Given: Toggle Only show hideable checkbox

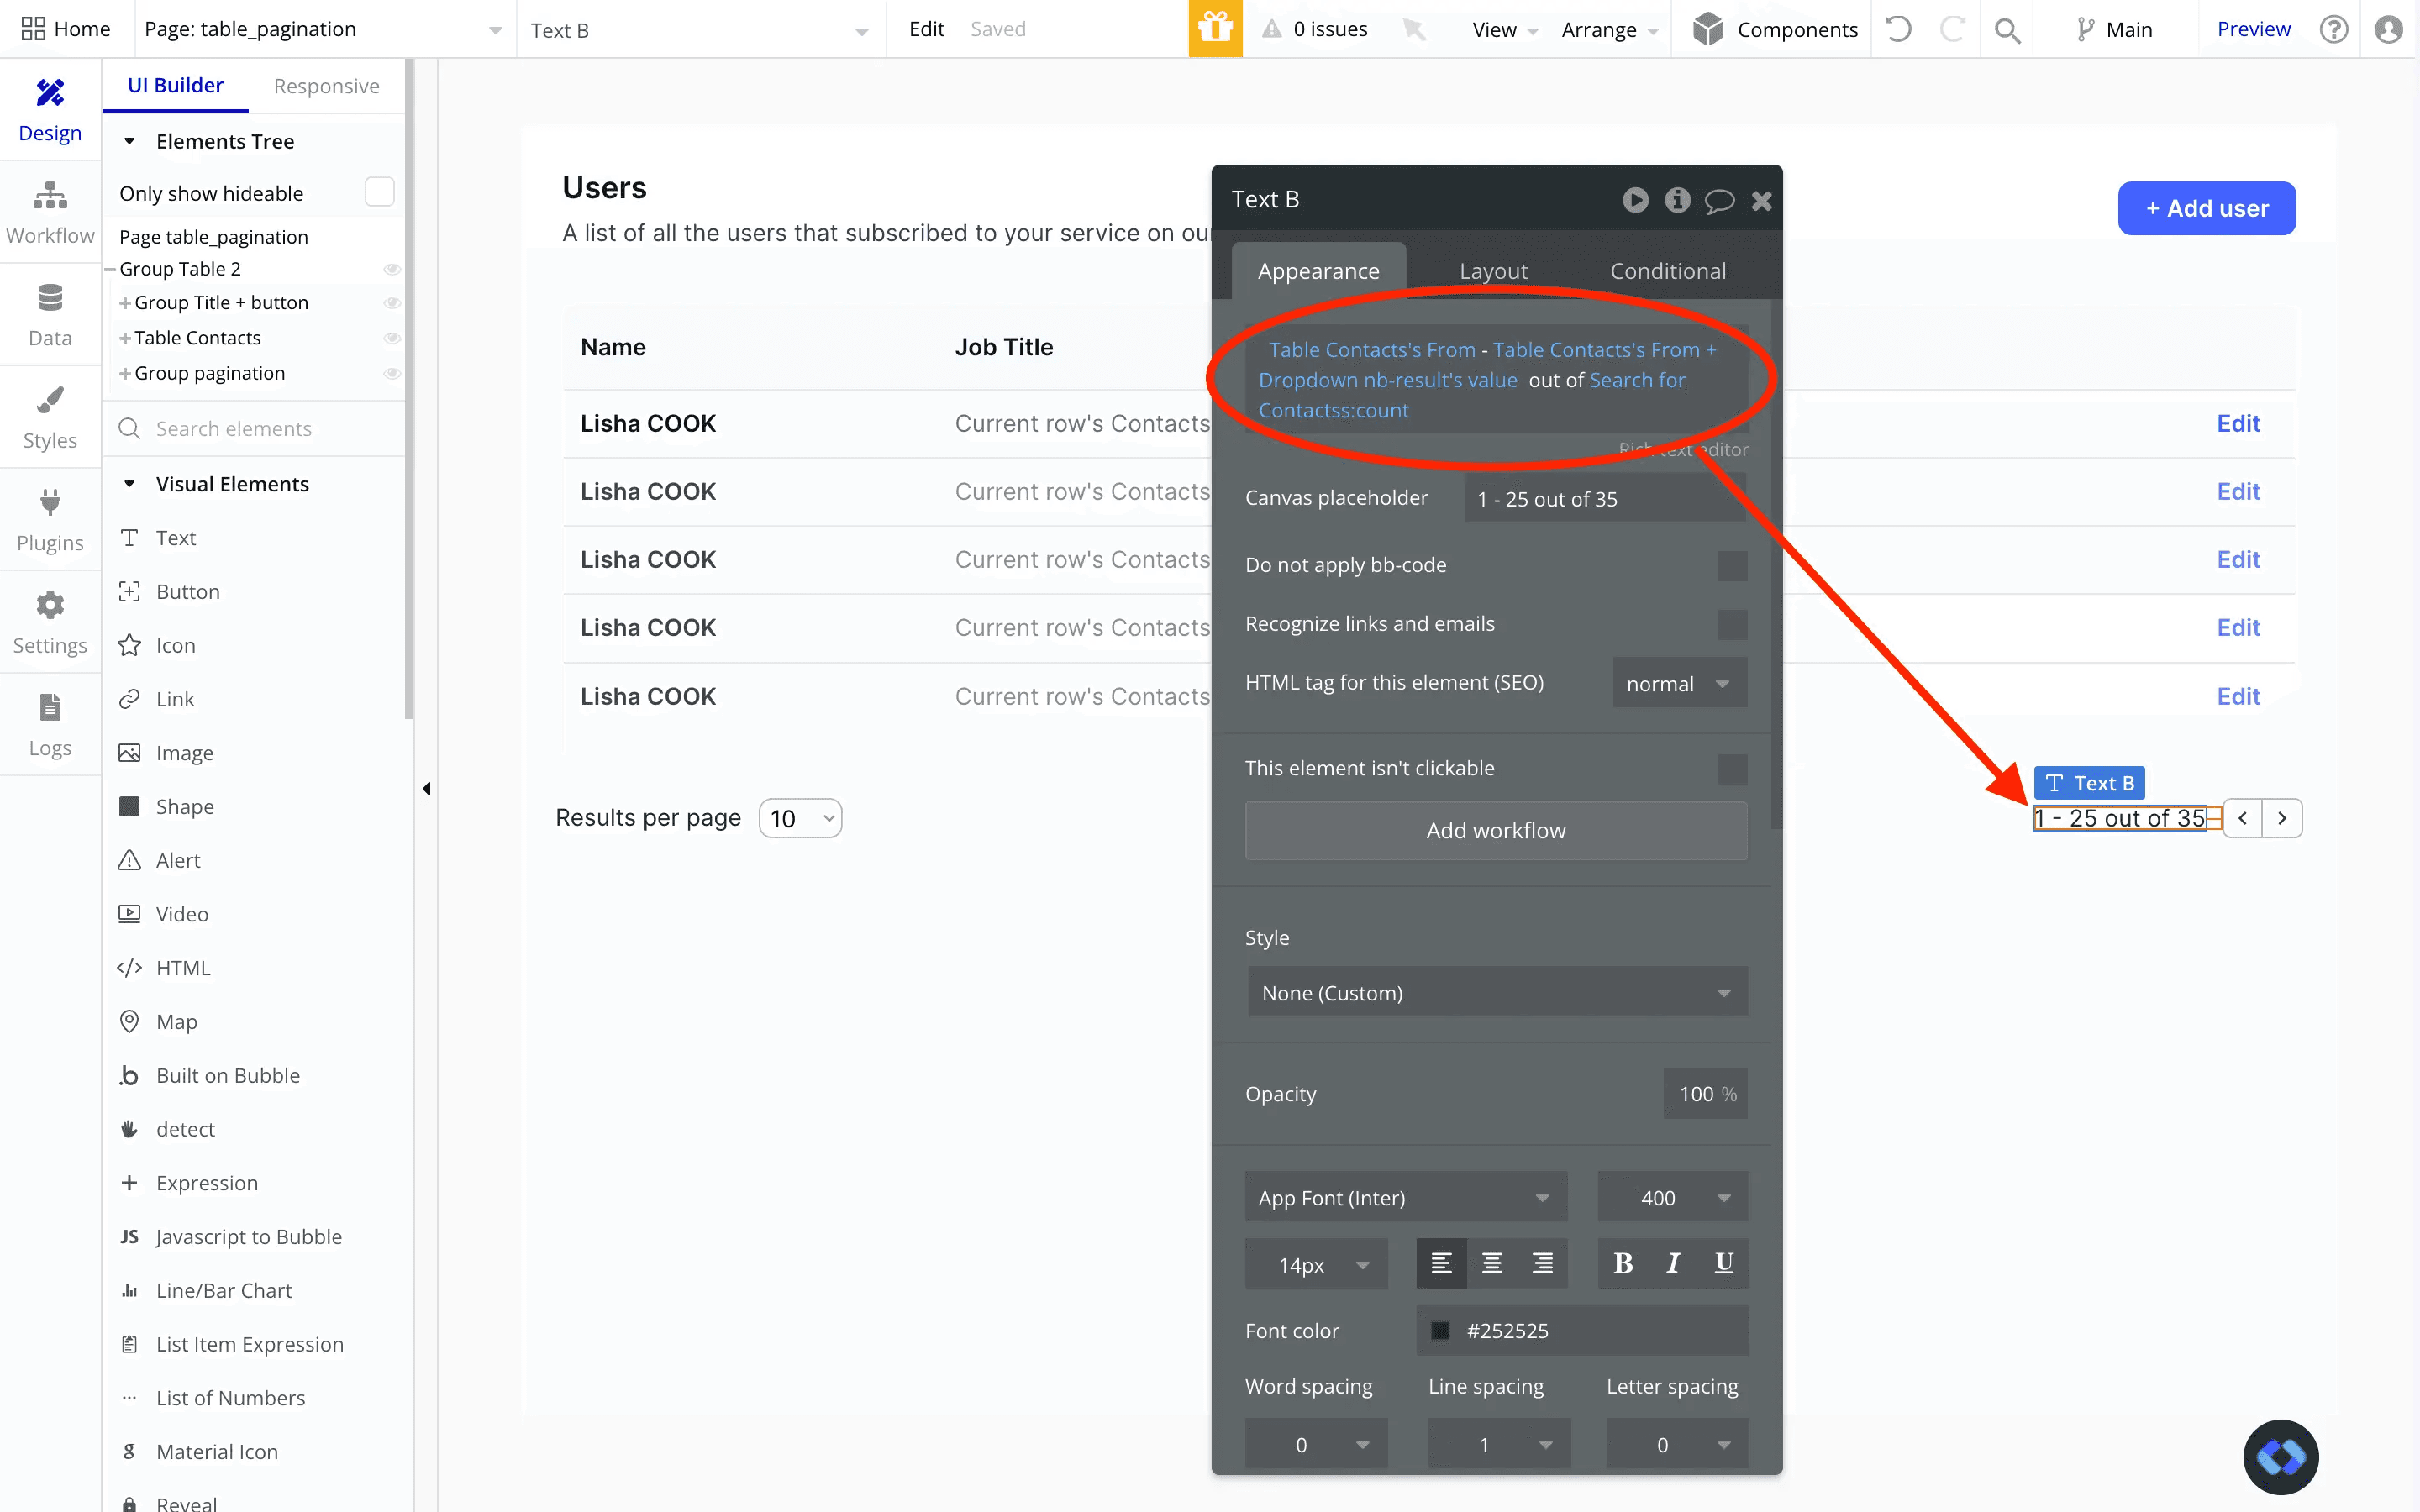Looking at the screenshot, I should click(x=380, y=192).
